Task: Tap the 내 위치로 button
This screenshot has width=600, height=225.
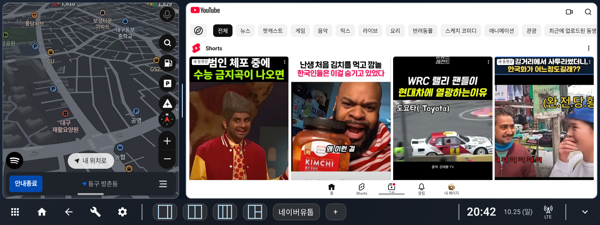Action: 91,161
